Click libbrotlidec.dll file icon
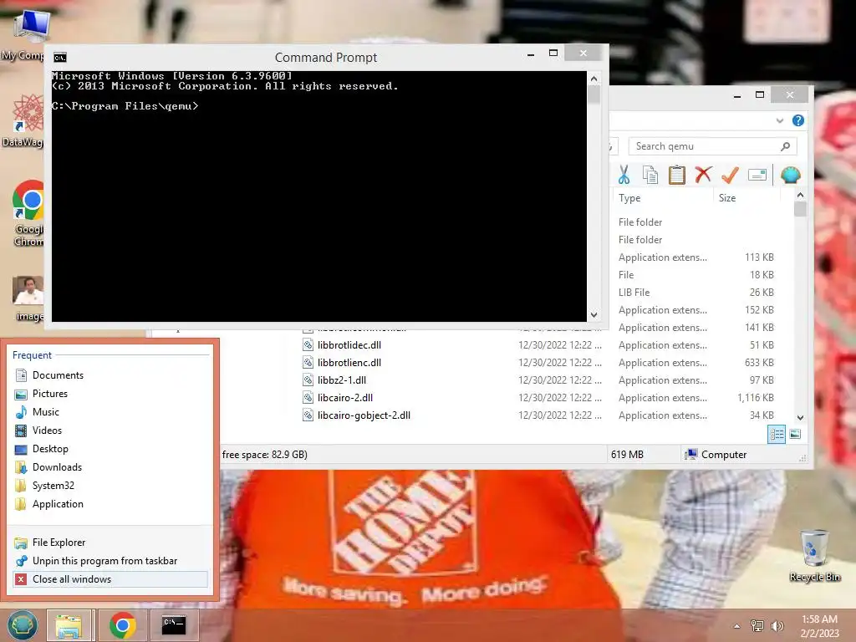Viewport: 856px width, 642px height. [308, 345]
